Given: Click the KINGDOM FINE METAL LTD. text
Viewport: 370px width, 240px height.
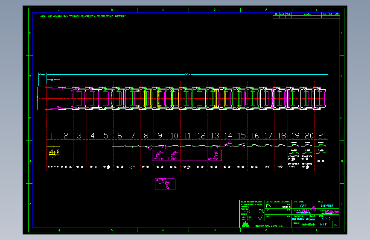Looking at the screenshot, I should pyautogui.click(x=268, y=226).
